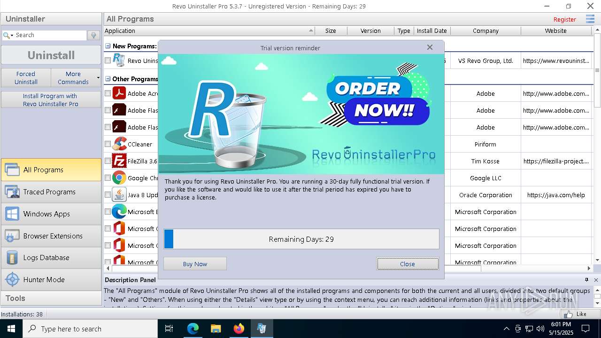The width and height of the screenshot is (601, 338).
Task: Tick the checkbox for Google Chrome row
Action: [x=108, y=178]
